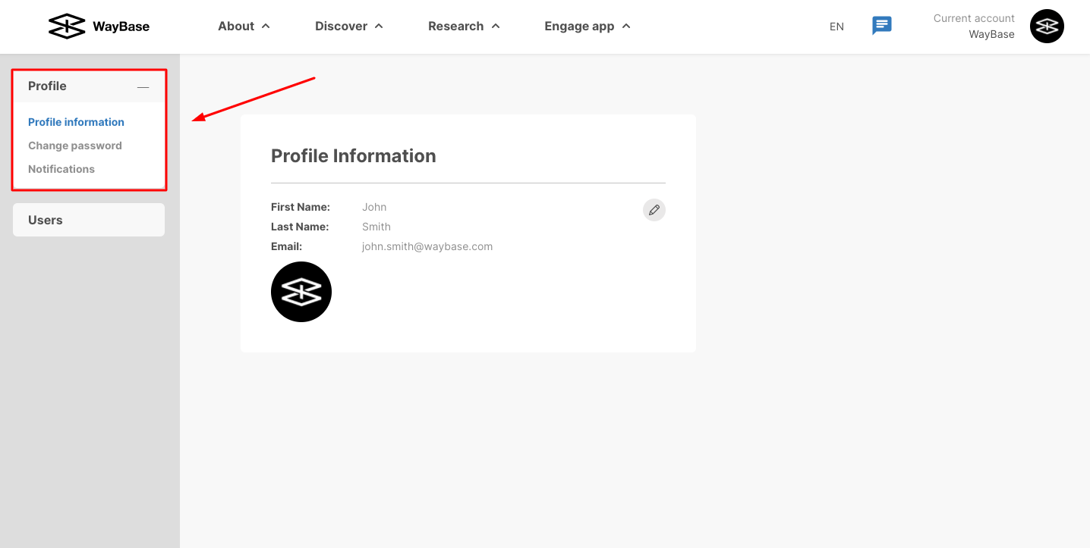
Task: Open the account avatar in the top right
Action: [1047, 27]
